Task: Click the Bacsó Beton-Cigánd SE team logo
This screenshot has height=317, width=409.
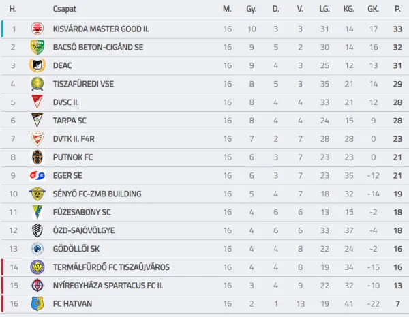Action: point(37,47)
